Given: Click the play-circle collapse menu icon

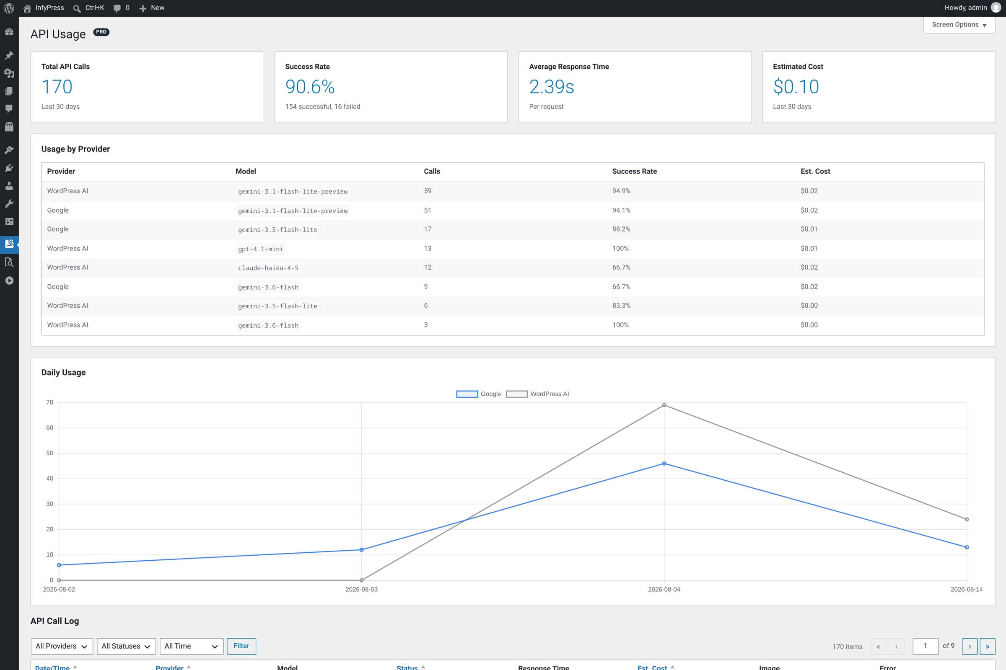Looking at the screenshot, I should (9, 281).
